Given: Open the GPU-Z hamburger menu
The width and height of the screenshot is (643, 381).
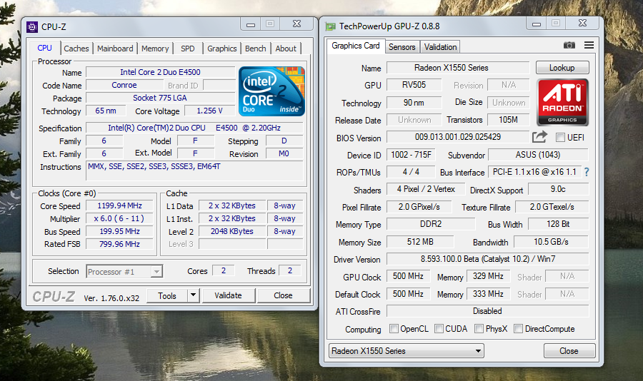Looking at the screenshot, I should click(589, 46).
